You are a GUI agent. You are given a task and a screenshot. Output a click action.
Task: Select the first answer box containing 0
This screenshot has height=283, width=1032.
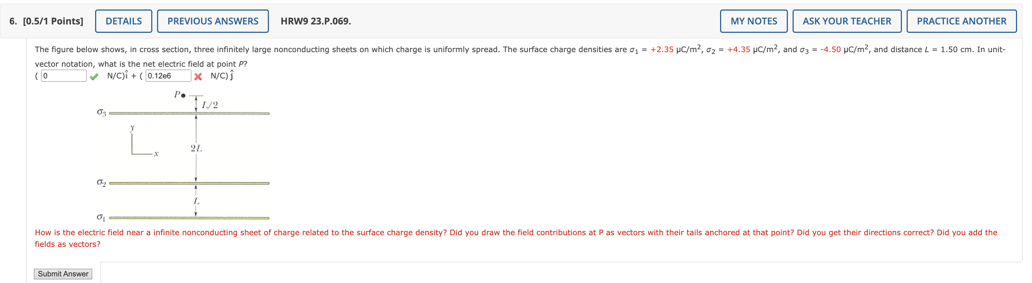(64, 75)
